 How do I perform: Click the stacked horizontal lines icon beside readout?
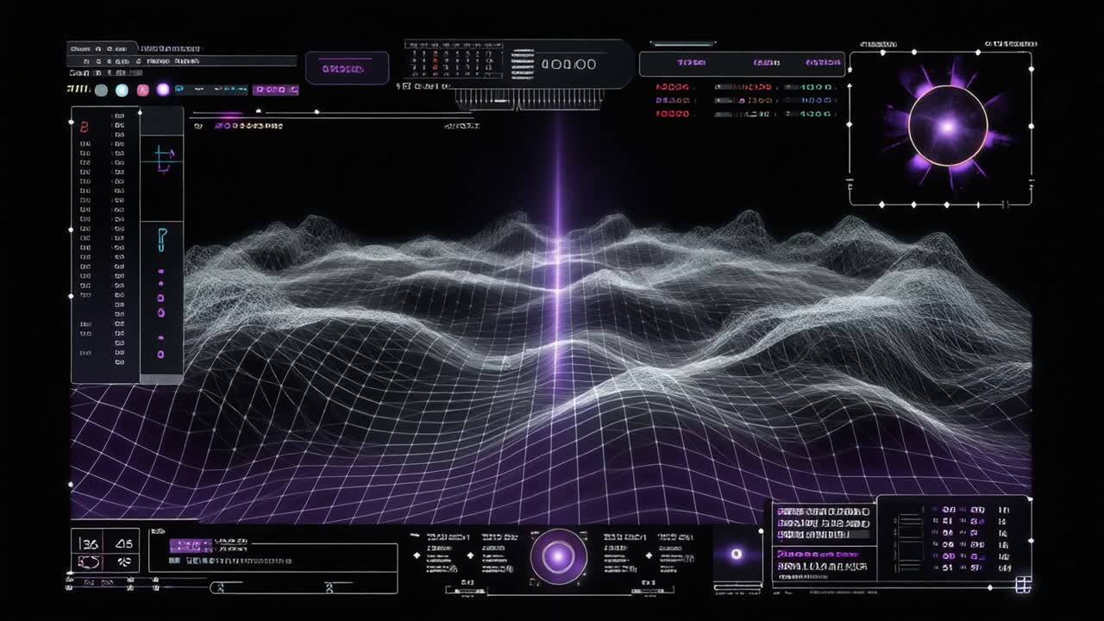coord(523,64)
